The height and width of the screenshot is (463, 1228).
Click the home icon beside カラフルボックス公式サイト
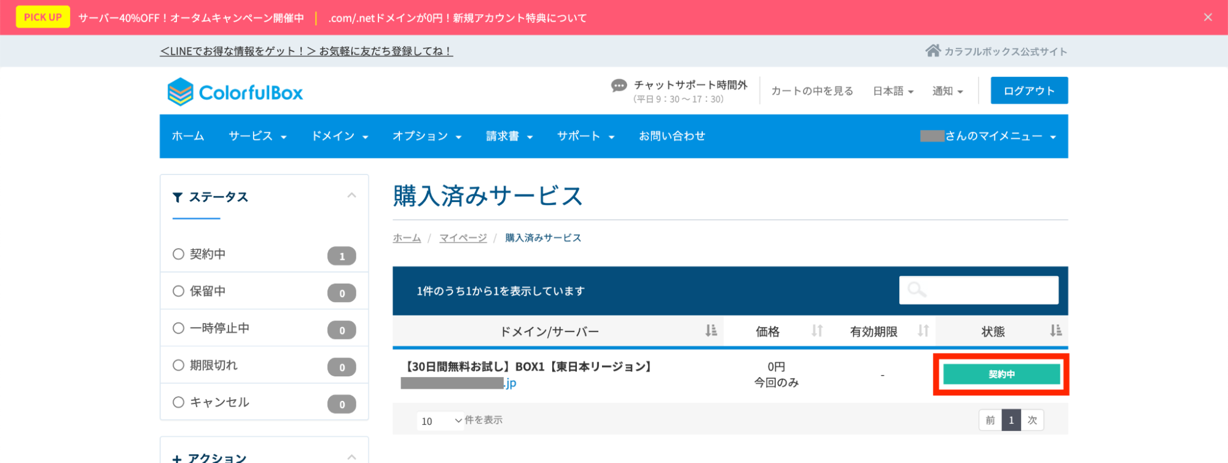(x=933, y=50)
